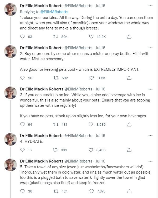Share the HYDRATE tweet

point(129,150)
